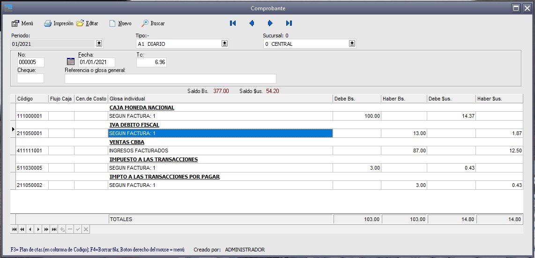535x258 pixels.
Task: Click the Cheque input field
Action: [x=30, y=78]
